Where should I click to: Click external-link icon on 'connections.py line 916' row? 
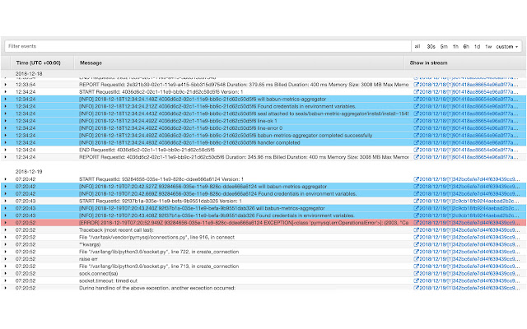tap(416, 238)
